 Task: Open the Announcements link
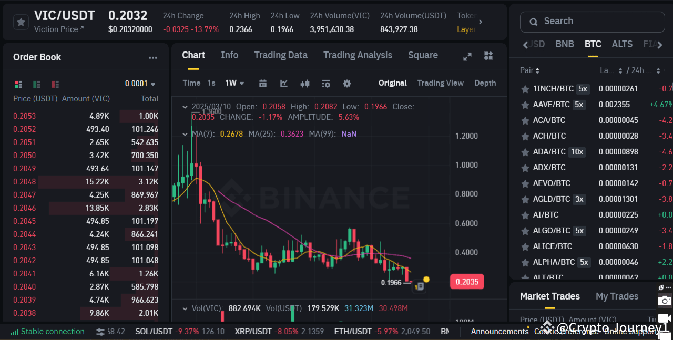click(x=499, y=332)
